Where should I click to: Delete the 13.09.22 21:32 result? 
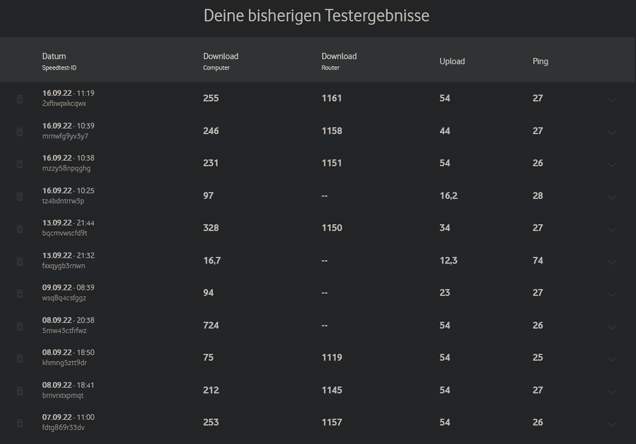click(20, 261)
